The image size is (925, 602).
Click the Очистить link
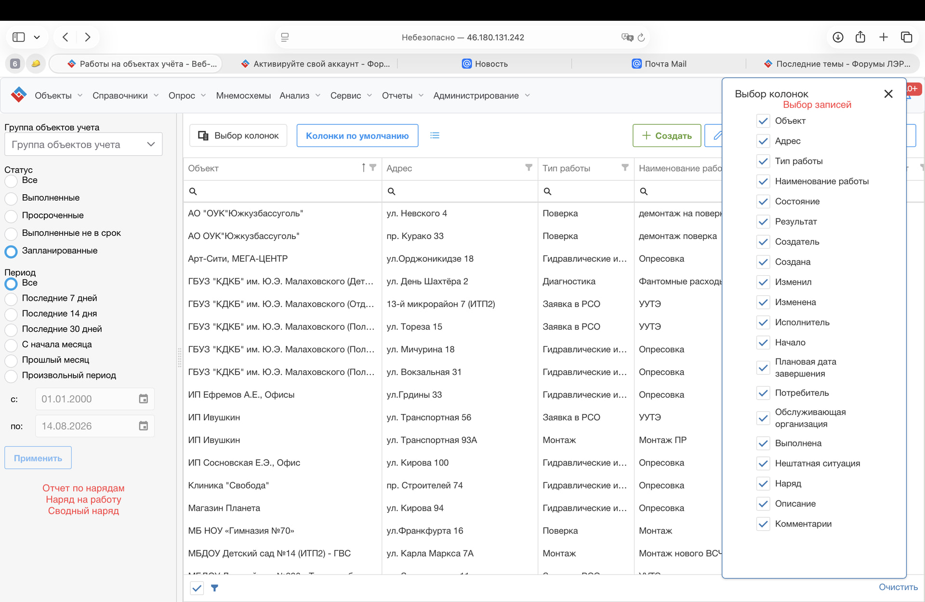(898, 587)
